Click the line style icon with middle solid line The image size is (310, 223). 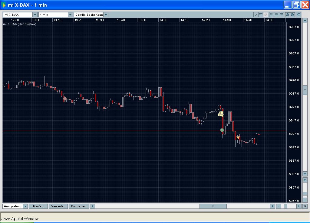pyautogui.click(x=277, y=15)
